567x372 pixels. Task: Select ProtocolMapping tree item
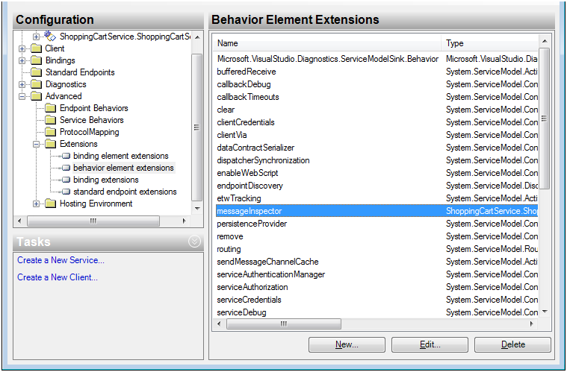point(90,132)
